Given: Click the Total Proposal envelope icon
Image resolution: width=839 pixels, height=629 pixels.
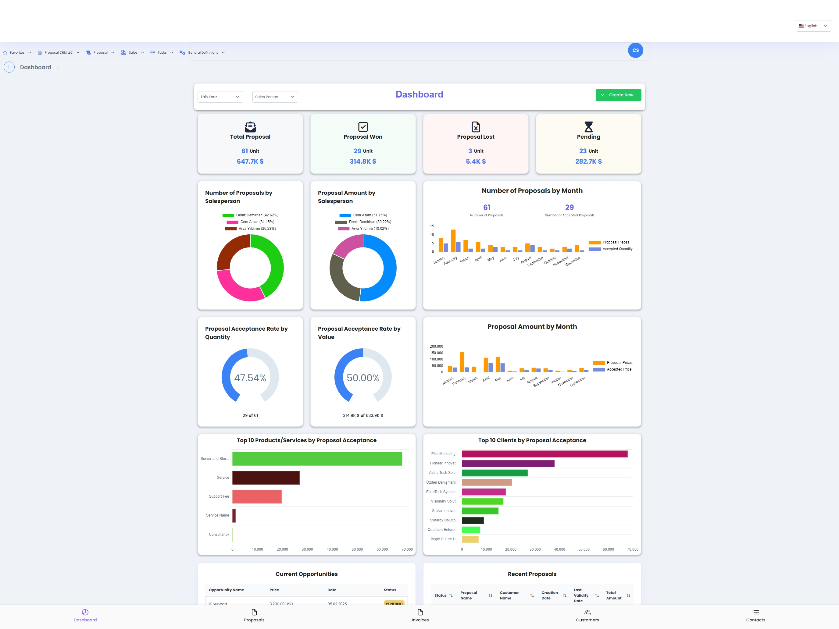Looking at the screenshot, I should click(x=250, y=127).
